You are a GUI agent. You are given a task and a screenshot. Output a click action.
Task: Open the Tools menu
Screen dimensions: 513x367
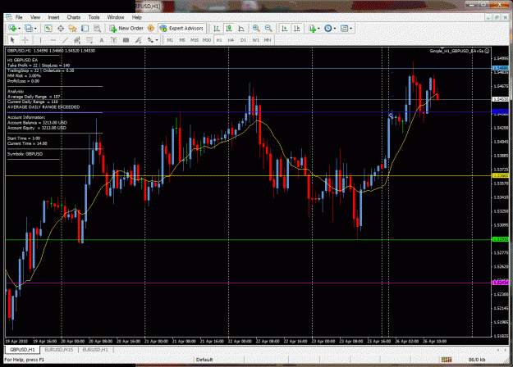[94, 17]
